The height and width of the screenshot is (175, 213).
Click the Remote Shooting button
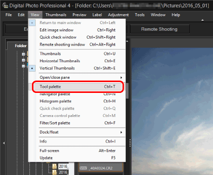(160, 29)
